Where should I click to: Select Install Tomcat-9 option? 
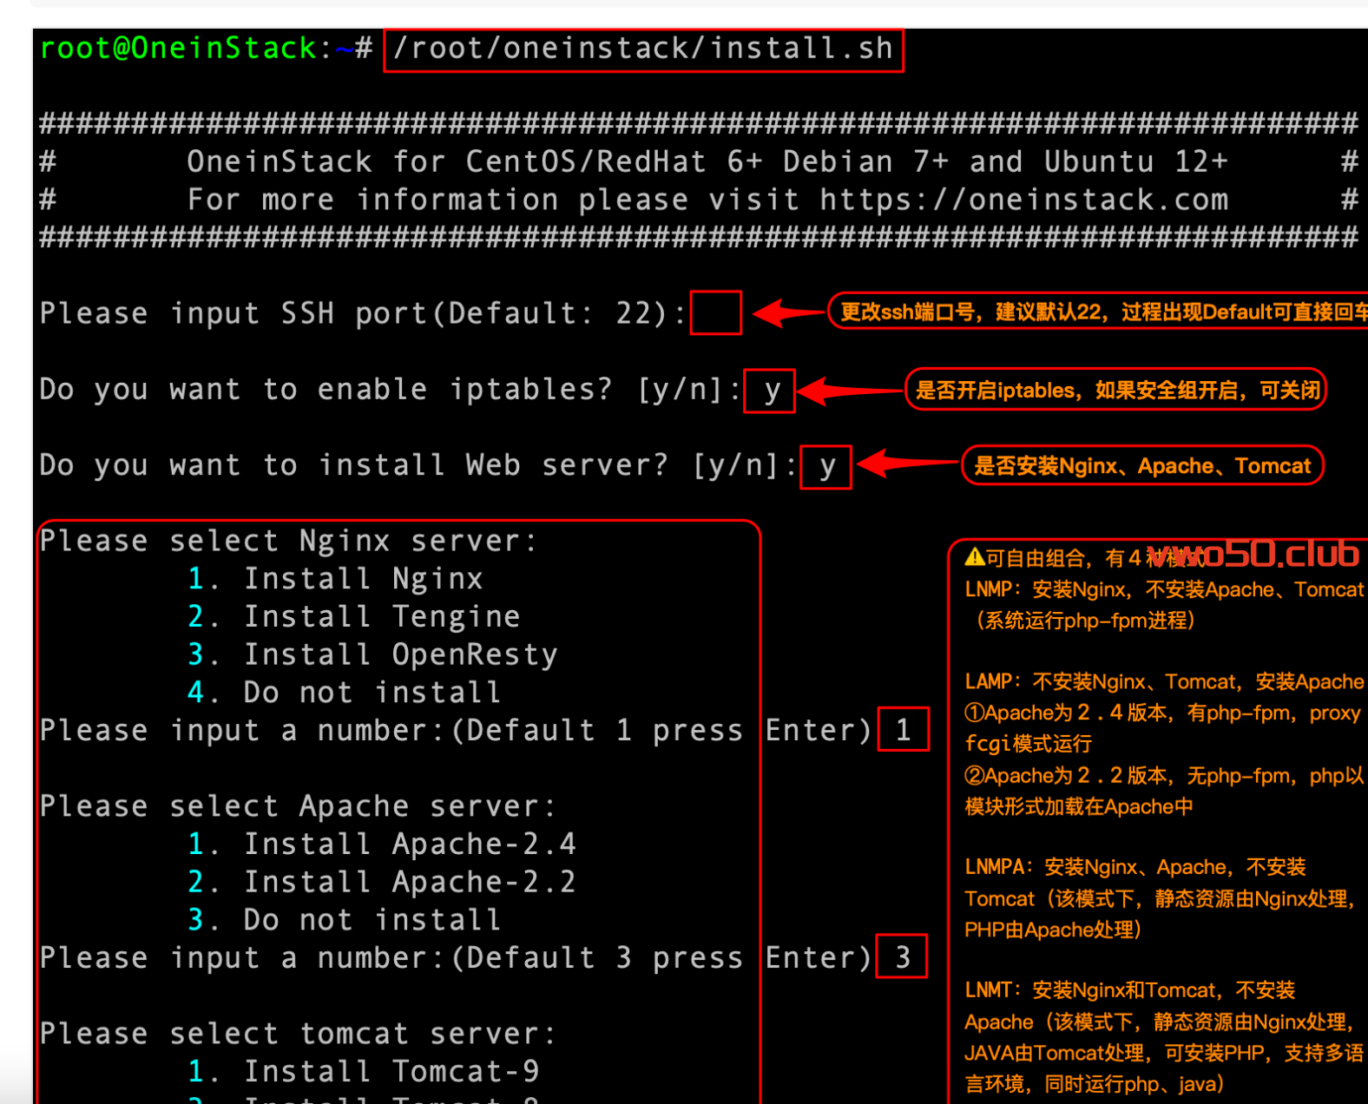(x=391, y=1071)
